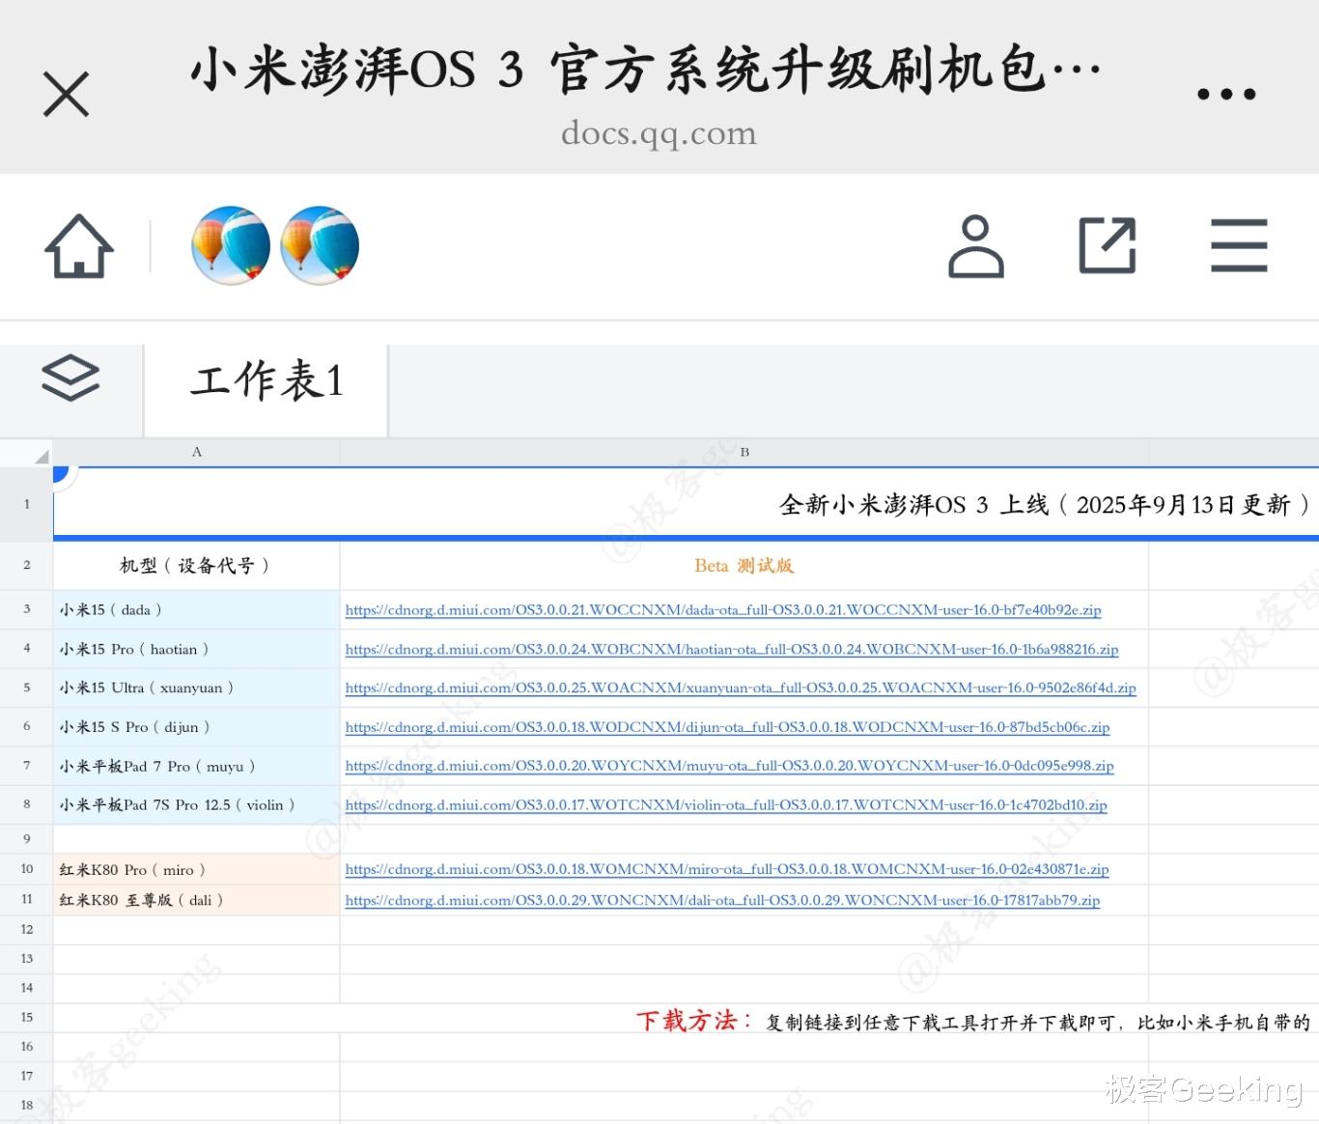The width and height of the screenshot is (1319, 1124).
Task: Tap the share/open externally icon
Action: point(1107,245)
